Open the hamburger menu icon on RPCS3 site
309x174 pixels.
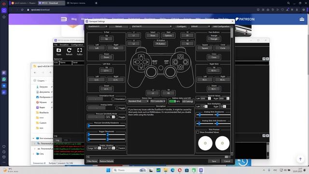click(x=64, y=19)
